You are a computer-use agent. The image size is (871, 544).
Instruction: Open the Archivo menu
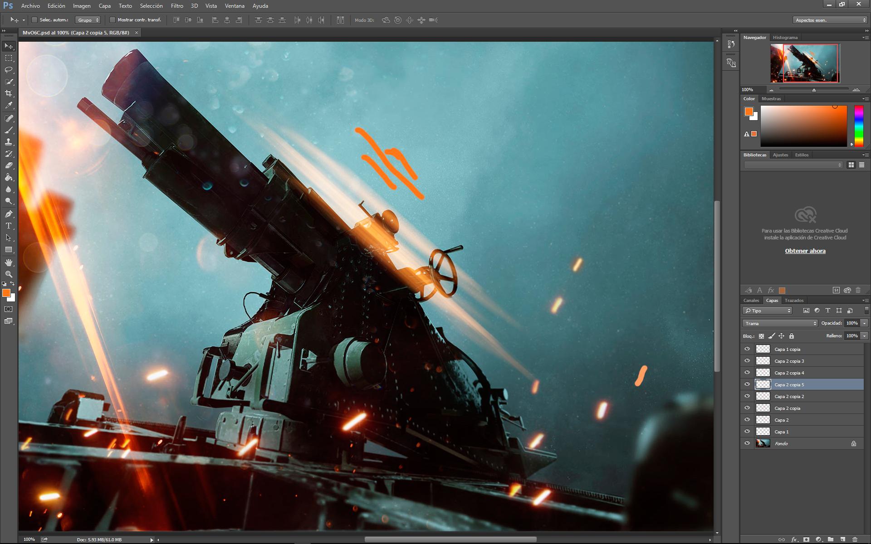[30, 6]
